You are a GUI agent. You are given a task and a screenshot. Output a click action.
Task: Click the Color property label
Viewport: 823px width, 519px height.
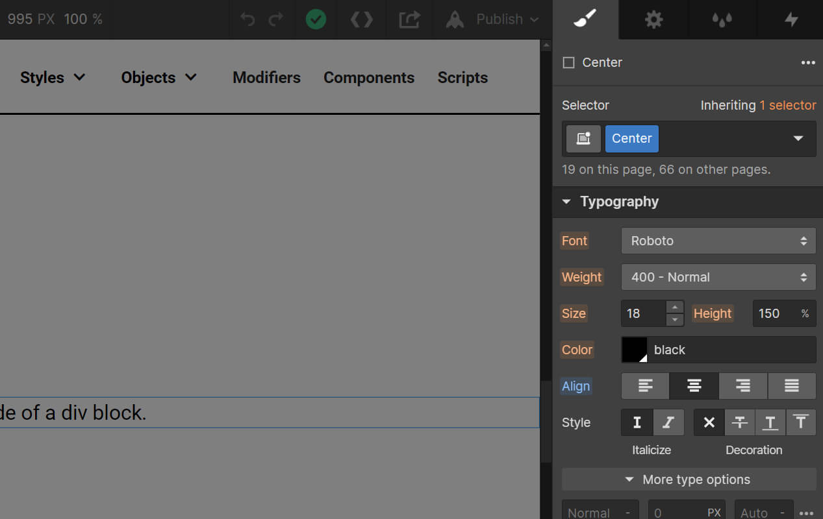point(577,350)
